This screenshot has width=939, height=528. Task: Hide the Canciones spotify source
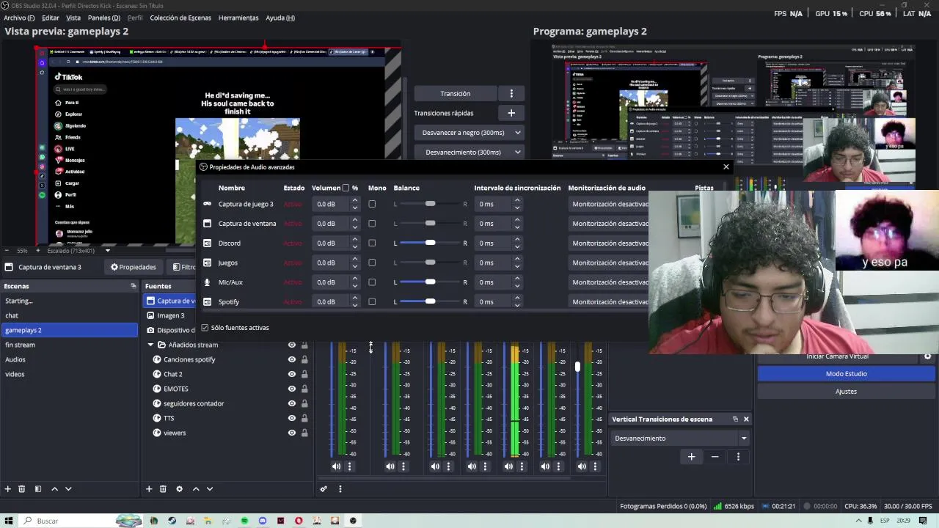point(292,359)
